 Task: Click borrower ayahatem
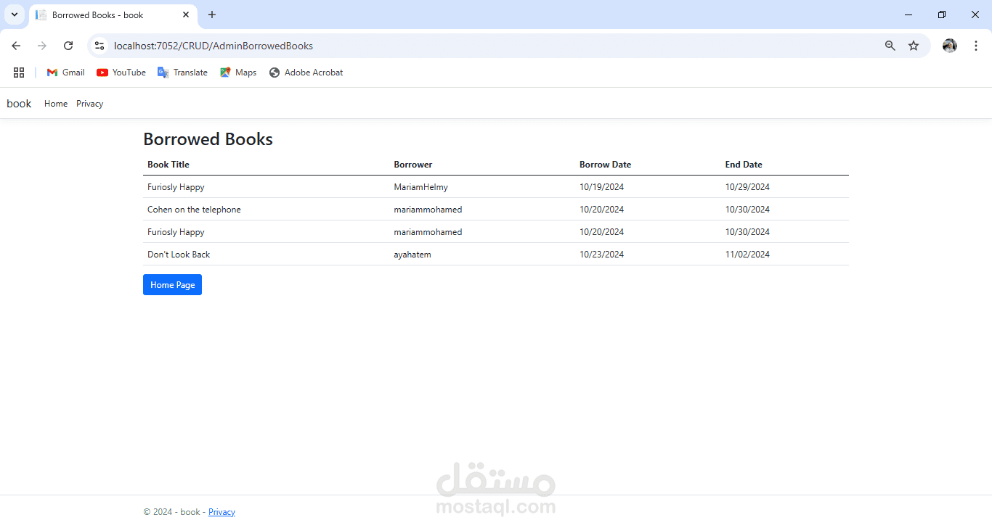click(412, 255)
